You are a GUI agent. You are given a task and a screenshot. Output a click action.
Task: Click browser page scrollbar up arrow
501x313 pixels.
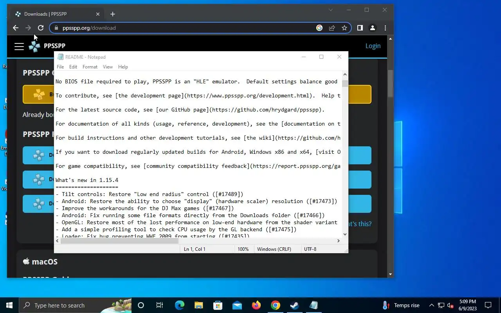coord(390,39)
